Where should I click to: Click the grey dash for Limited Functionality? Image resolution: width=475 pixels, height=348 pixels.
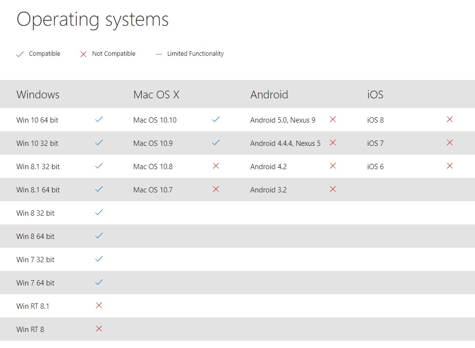point(159,54)
